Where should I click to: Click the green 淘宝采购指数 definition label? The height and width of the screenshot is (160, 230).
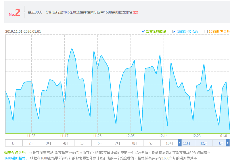coord(16,153)
